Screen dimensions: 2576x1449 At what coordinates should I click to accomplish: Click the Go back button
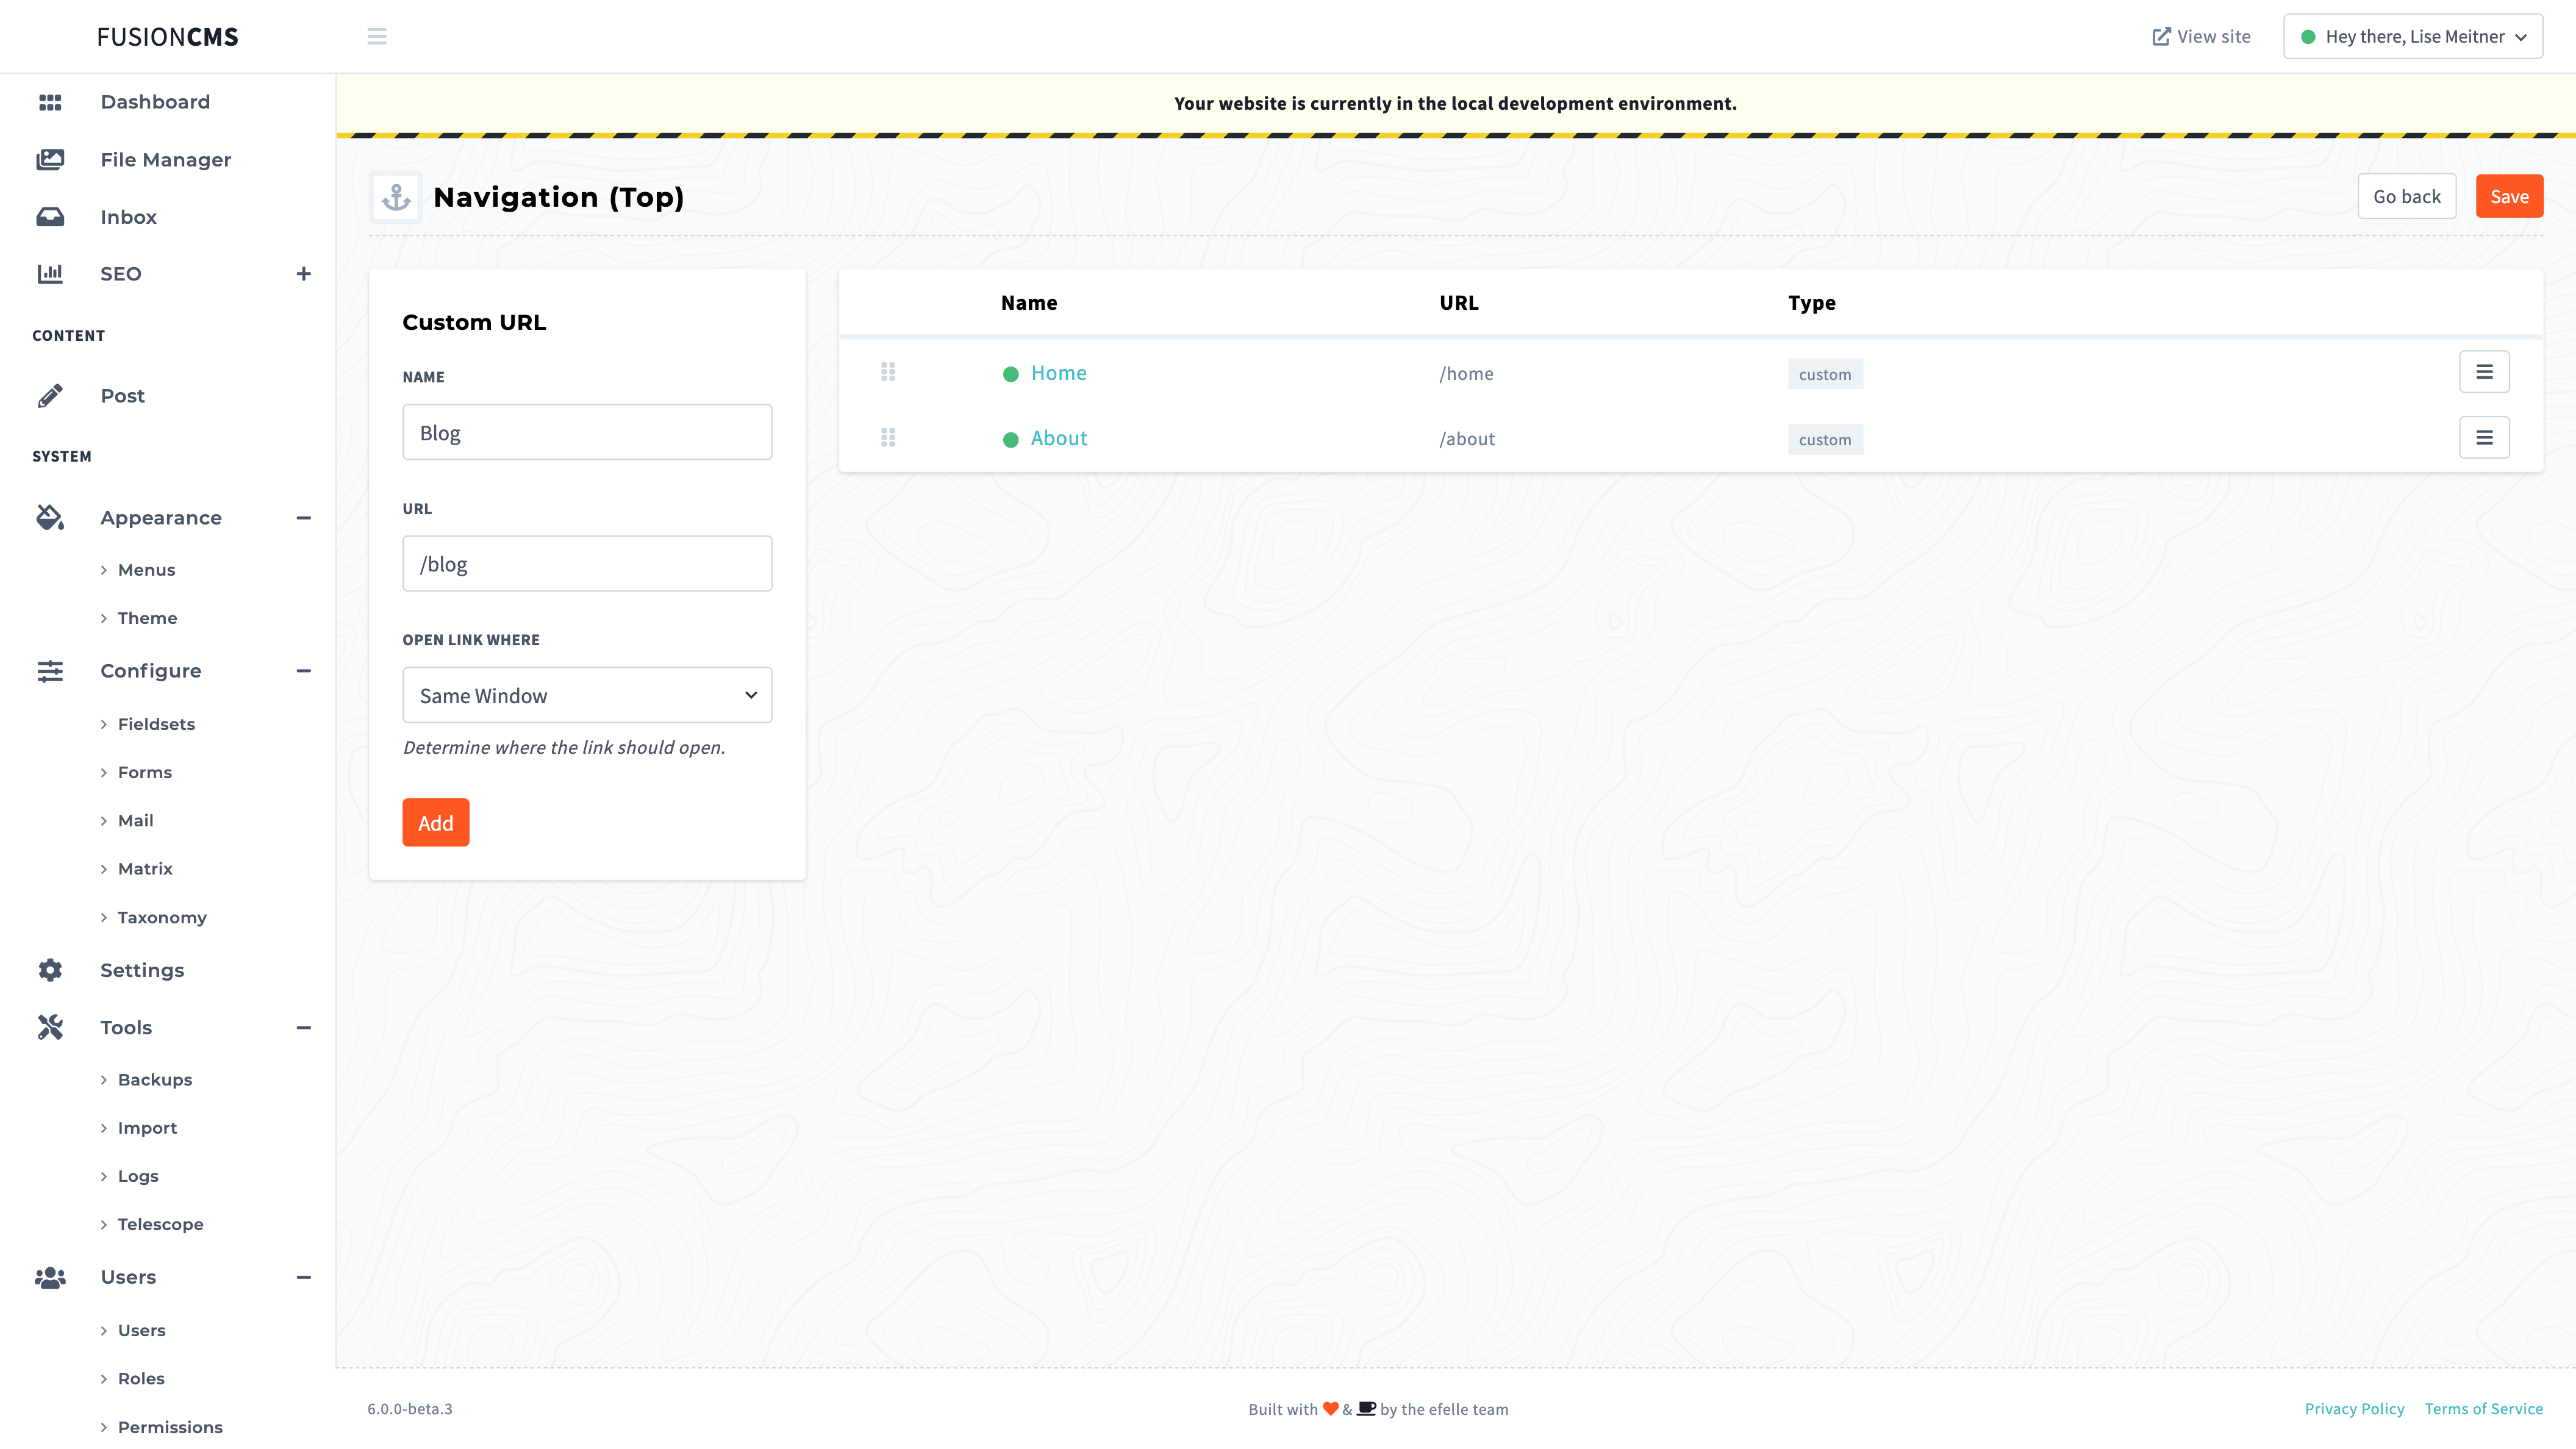[x=2406, y=196]
